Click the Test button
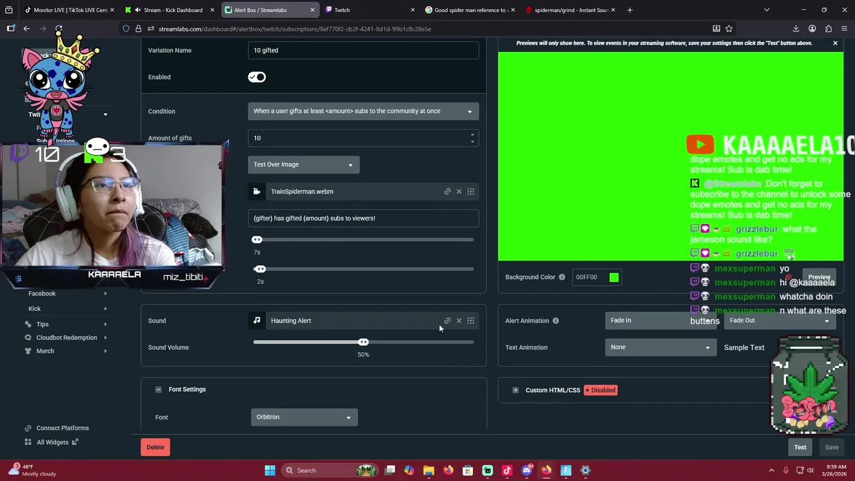 pos(800,447)
